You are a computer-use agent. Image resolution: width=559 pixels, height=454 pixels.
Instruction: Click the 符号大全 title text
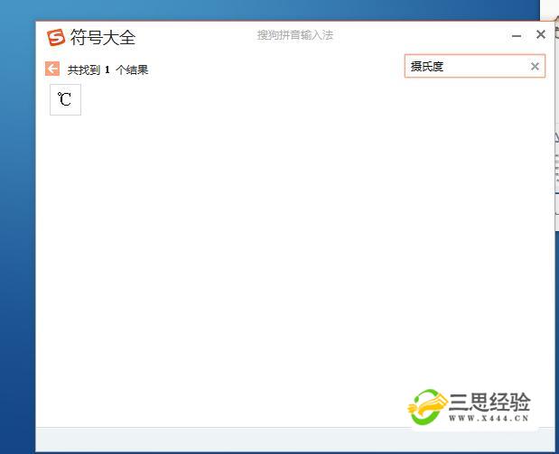click(x=103, y=38)
